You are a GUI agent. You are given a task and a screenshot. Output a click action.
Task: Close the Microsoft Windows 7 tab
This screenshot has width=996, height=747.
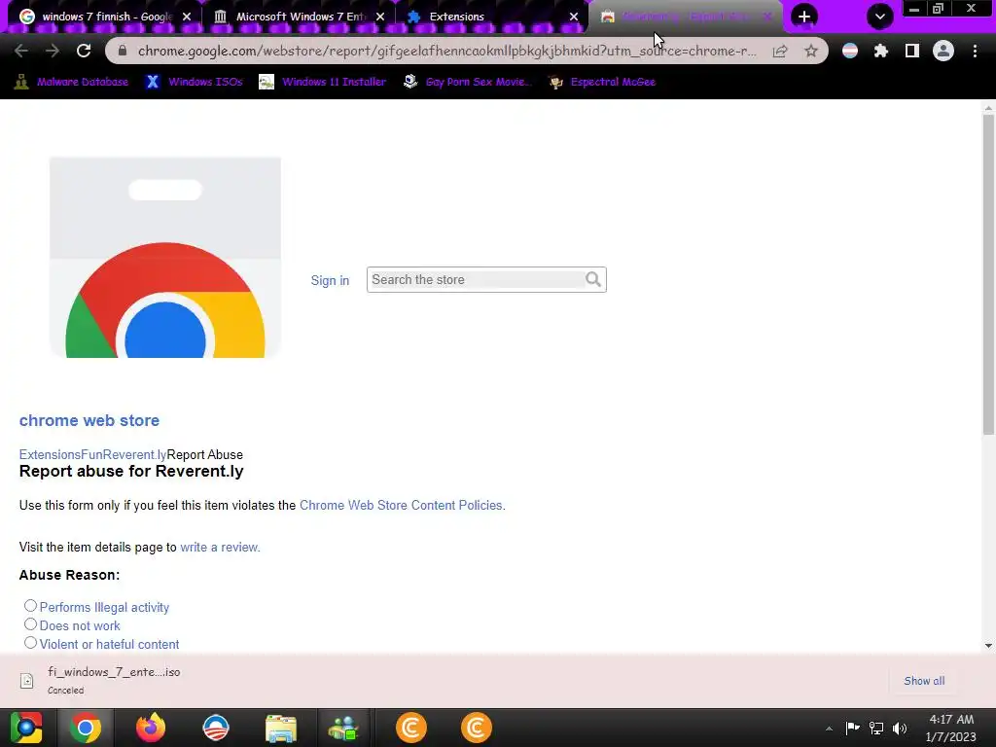pos(380,17)
